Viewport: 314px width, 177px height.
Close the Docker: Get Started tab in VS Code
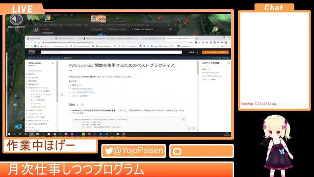[x=153, y=29]
